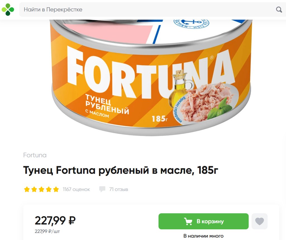Click the speech bubble reviews icon
This screenshot has width=286, height=240.
[102, 189]
